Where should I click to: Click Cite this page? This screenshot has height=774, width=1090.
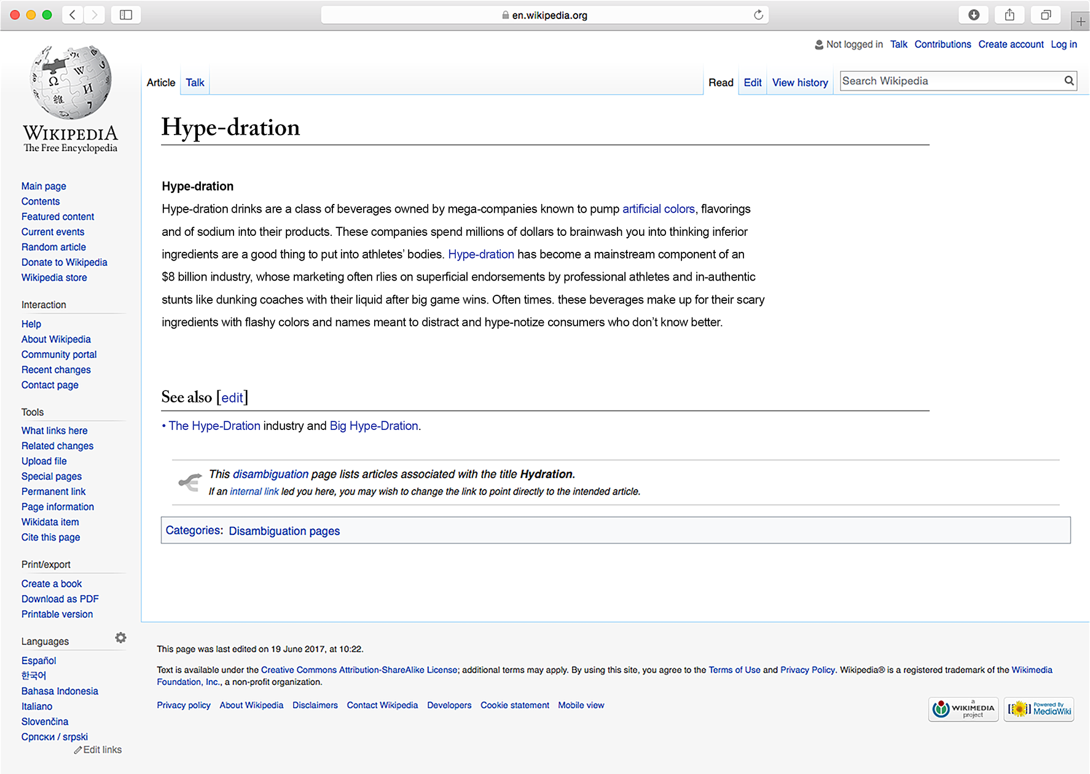coord(50,537)
